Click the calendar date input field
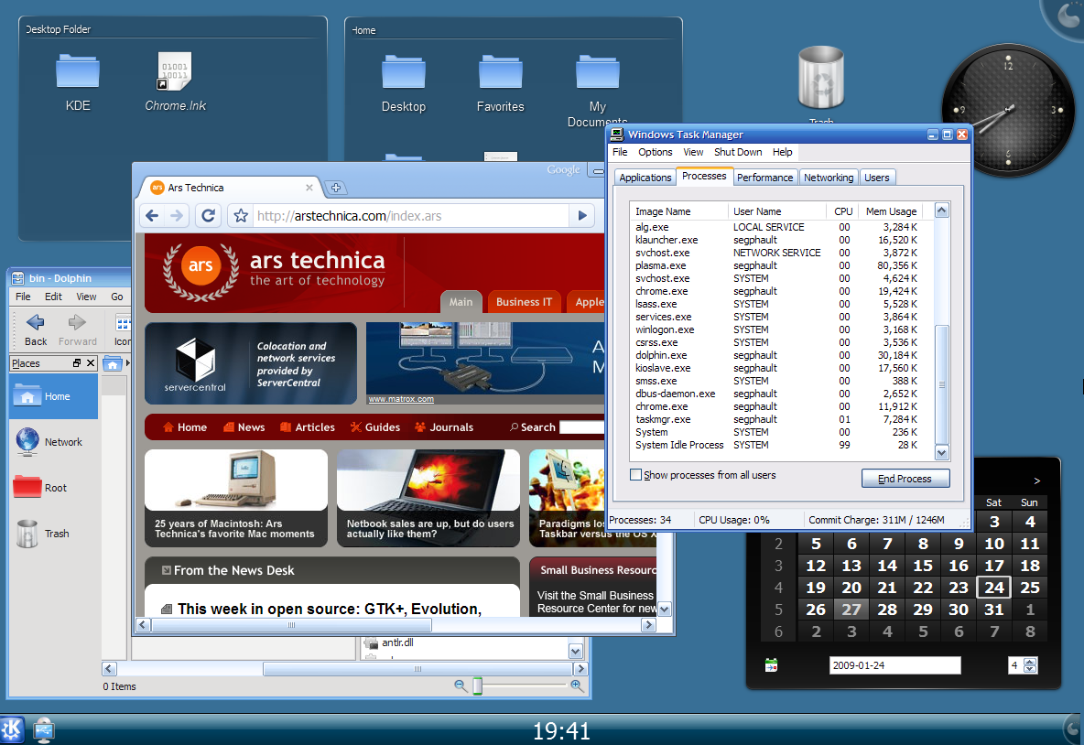 (x=894, y=665)
